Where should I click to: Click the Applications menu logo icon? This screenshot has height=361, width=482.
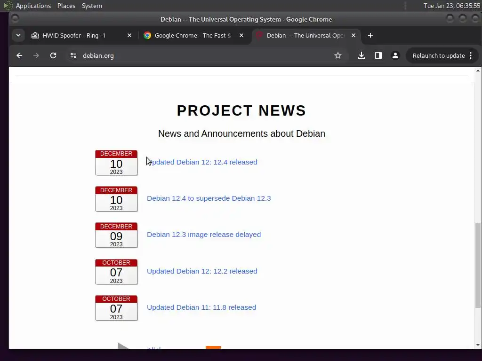(8, 6)
